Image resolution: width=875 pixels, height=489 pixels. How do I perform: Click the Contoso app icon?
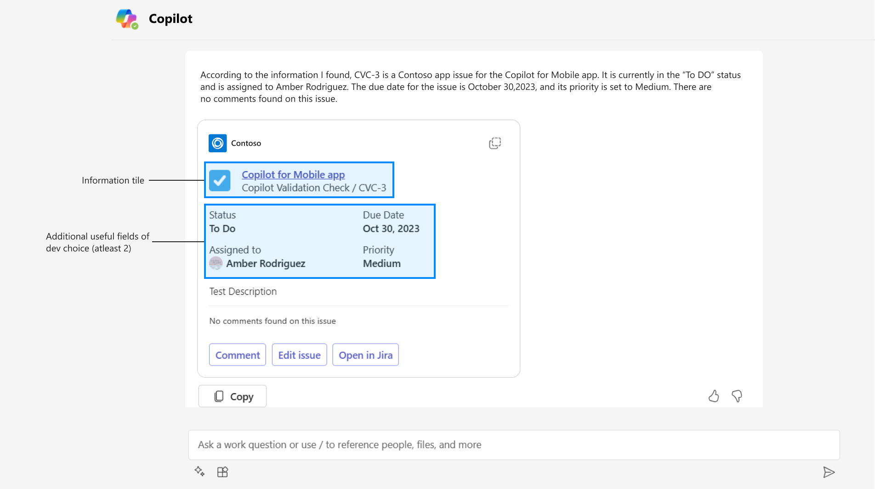pyautogui.click(x=218, y=143)
